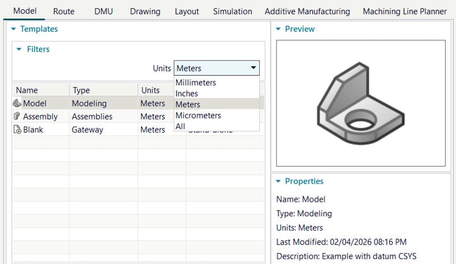The image size is (456, 264).
Task: Switch to the Model tab
Action: click(25, 11)
